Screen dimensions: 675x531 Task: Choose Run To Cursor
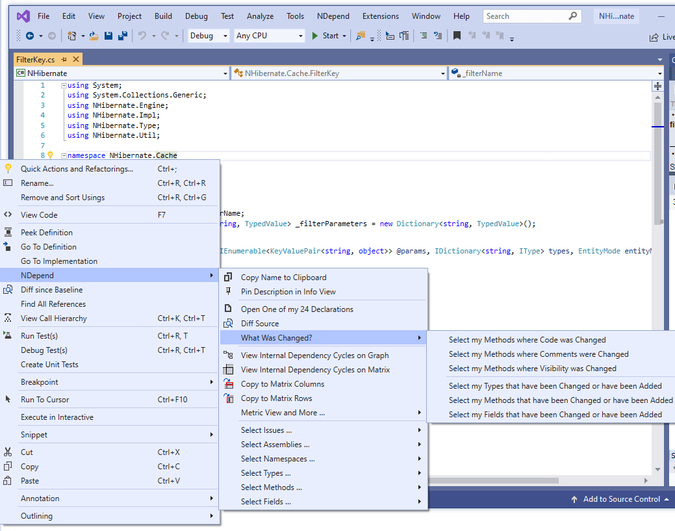pyautogui.click(x=110, y=400)
